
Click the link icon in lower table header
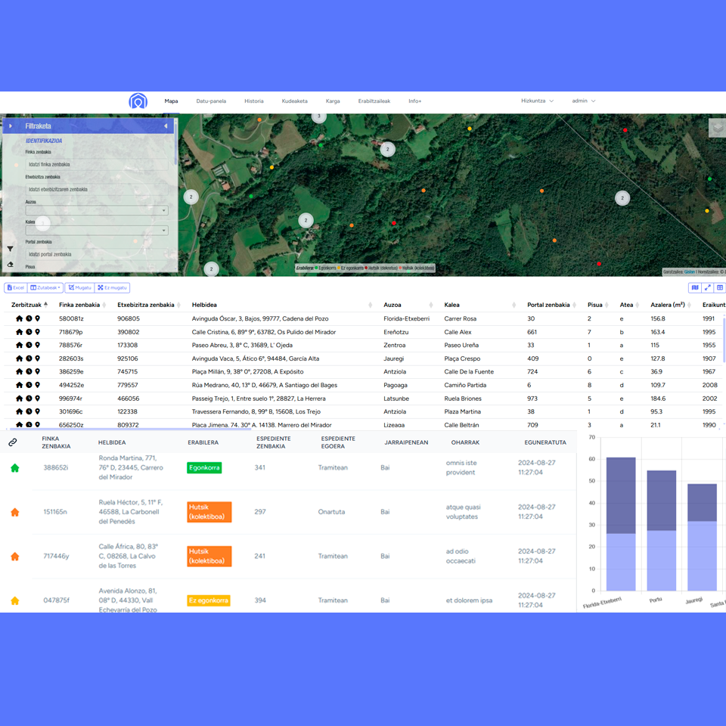pos(13,442)
